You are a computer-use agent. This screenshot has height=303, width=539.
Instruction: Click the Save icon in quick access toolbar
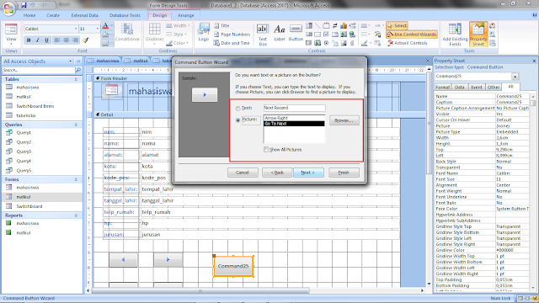coord(24,5)
